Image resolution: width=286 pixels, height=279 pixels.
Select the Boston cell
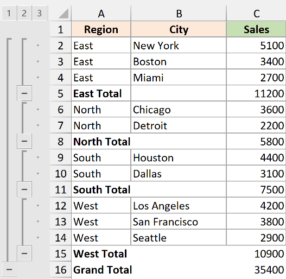(179, 61)
